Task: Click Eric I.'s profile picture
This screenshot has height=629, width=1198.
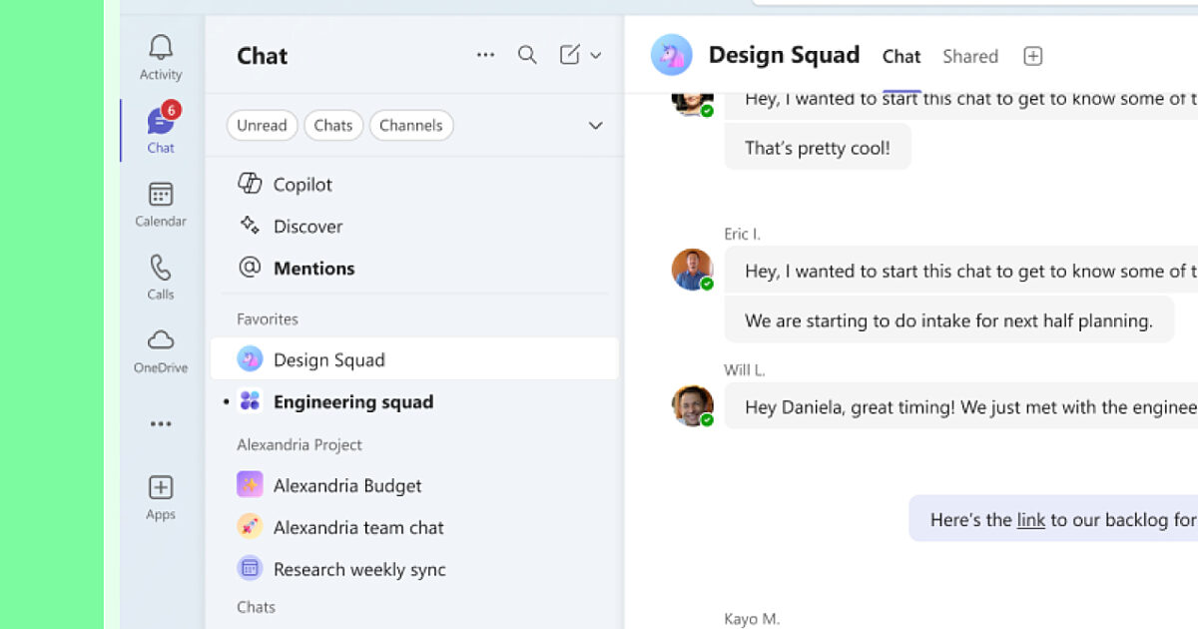Action: (692, 270)
